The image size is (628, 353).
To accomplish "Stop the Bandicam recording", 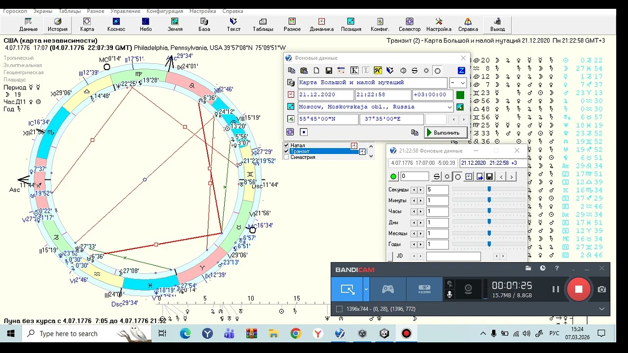I will 578,289.
